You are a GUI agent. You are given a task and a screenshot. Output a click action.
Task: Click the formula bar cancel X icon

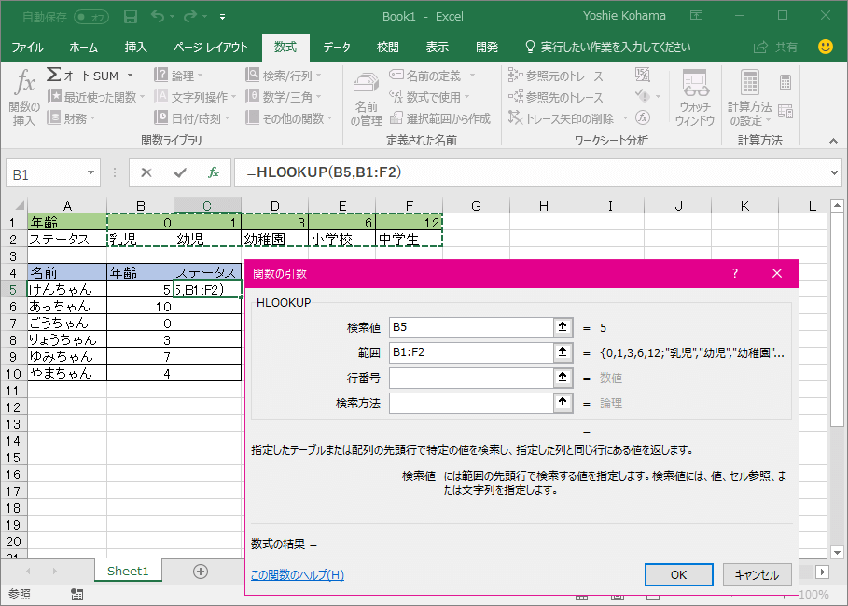click(146, 172)
